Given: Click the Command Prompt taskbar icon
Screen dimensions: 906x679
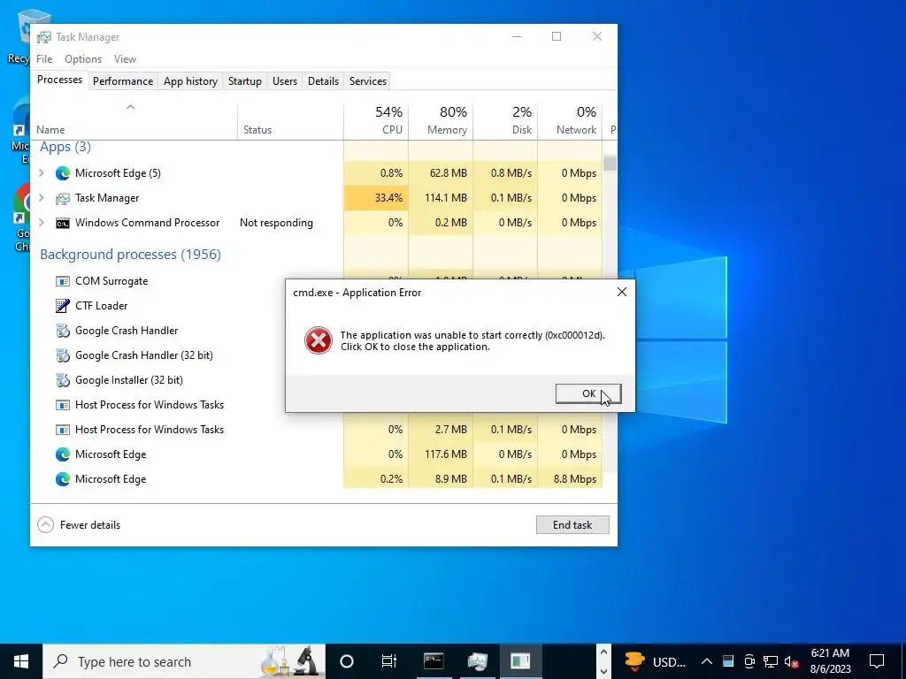Looking at the screenshot, I should point(434,661).
